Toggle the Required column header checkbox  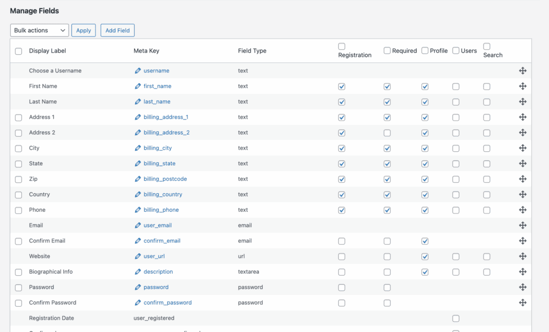point(387,51)
